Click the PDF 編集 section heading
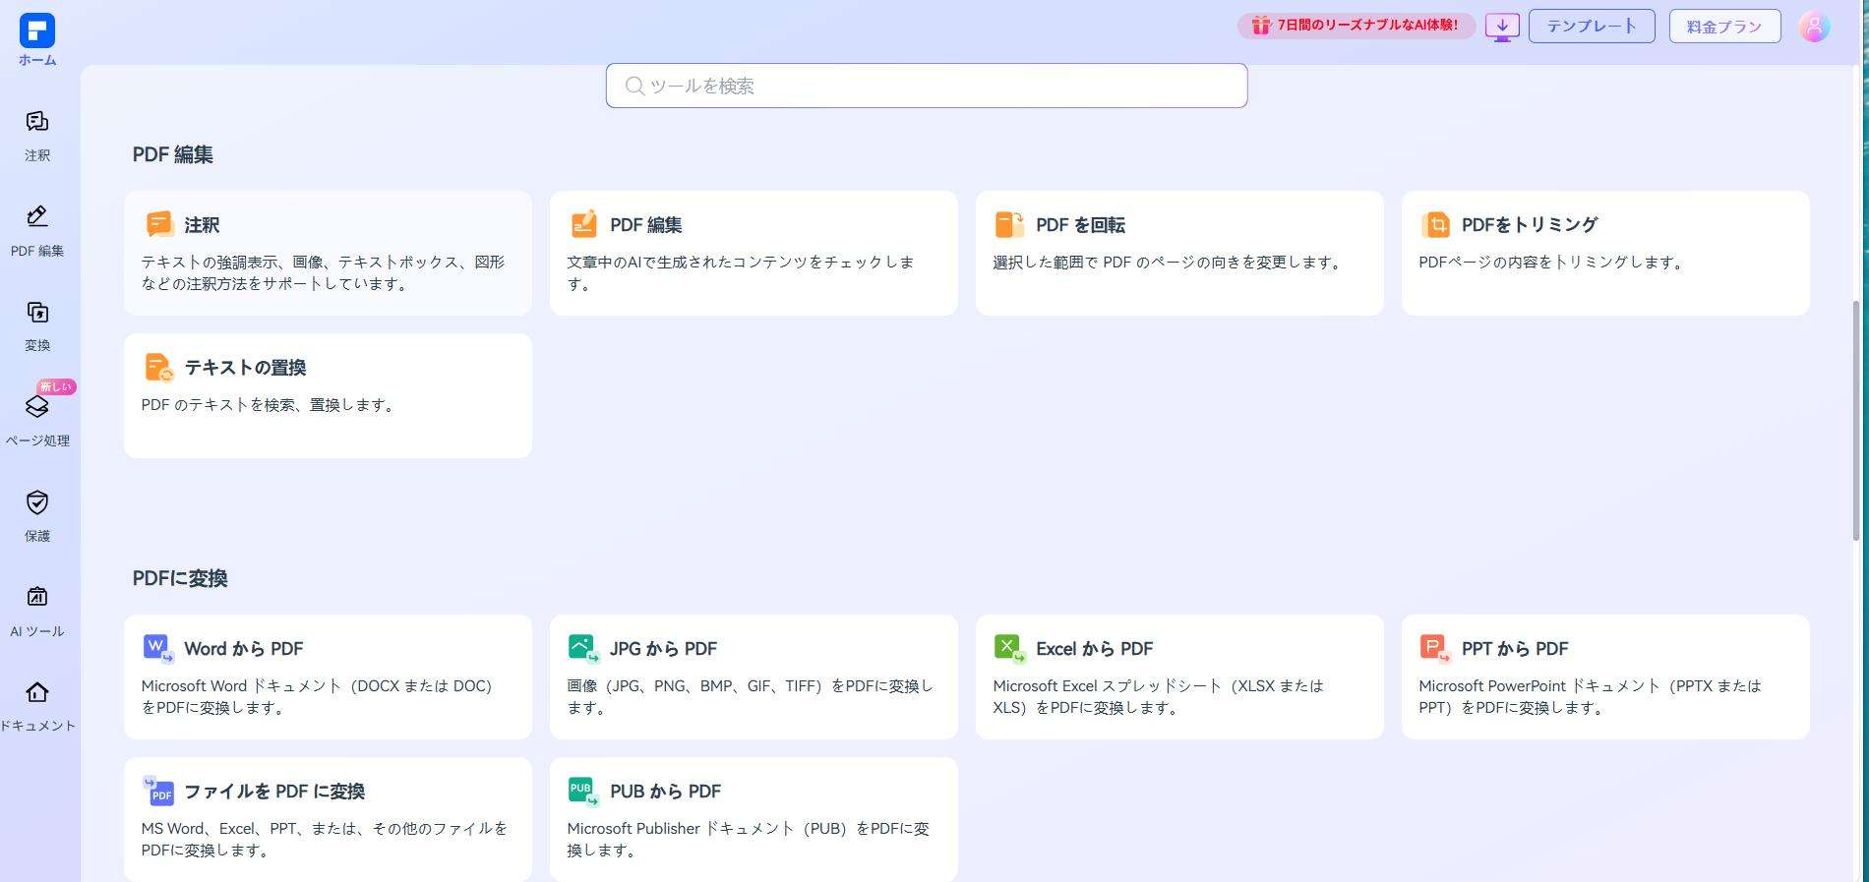The width and height of the screenshot is (1869, 882). tap(173, 154)
